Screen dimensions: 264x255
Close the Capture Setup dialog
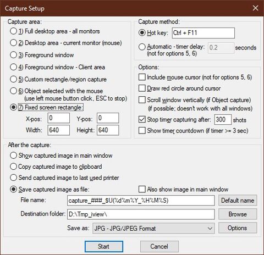click(256, 8)
